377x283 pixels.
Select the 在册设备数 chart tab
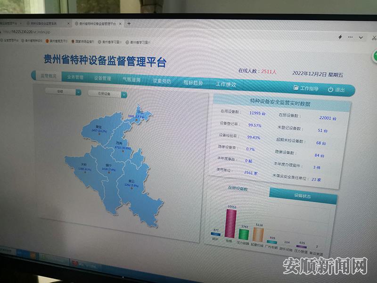pyautogui.click(x=238, y=188)
